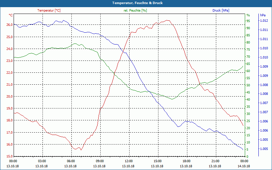Click the 10 humidity axis tick label

pyautogui.click(x=248, y=142)
